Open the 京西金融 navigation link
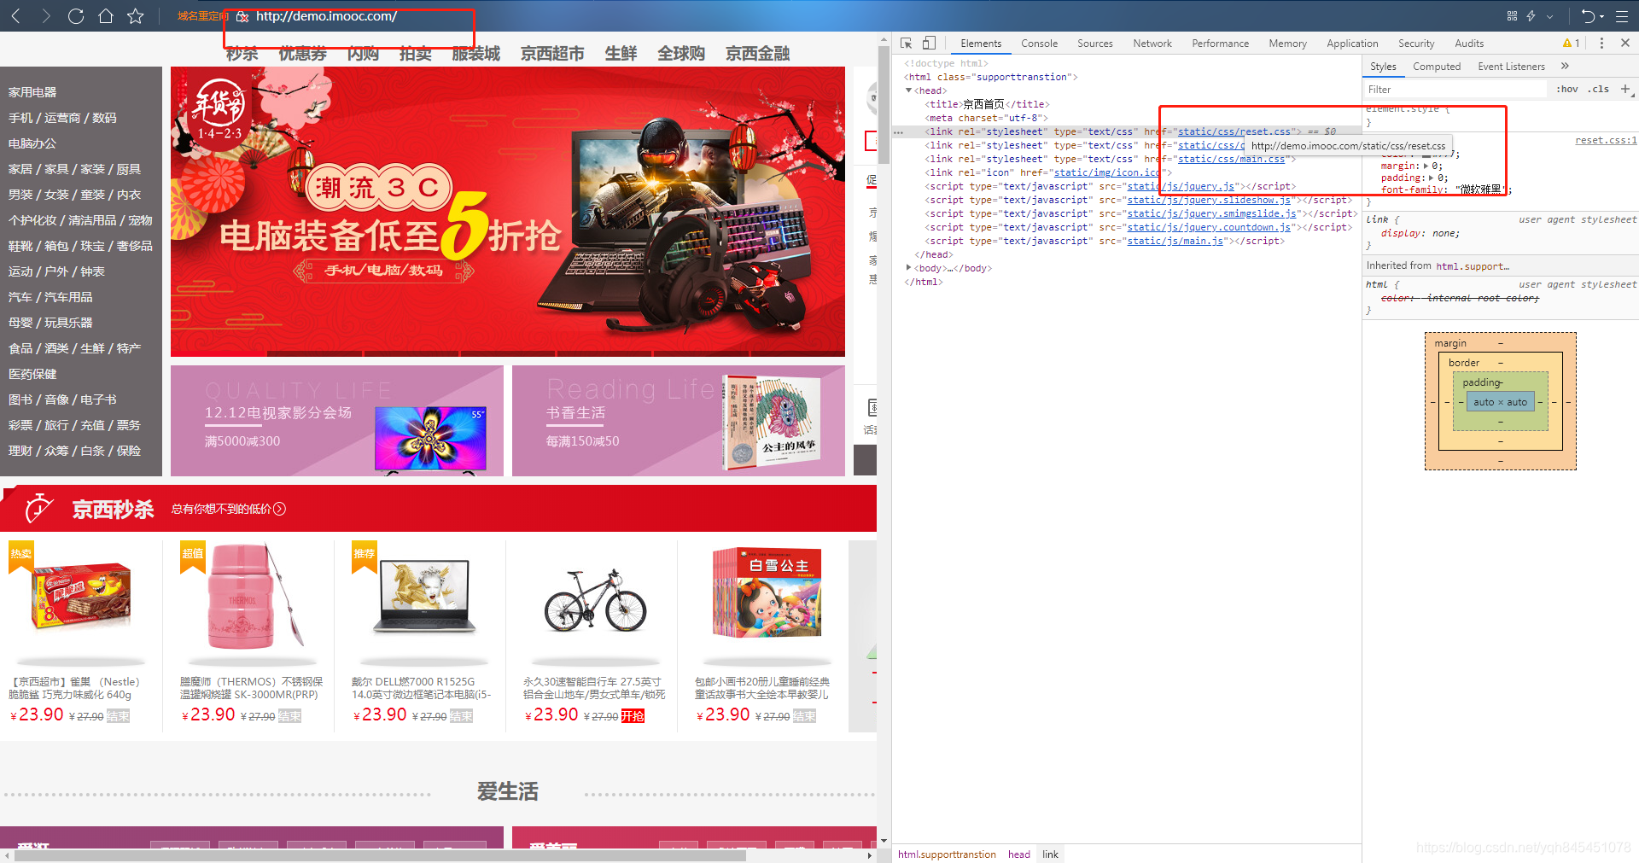The width and height of the screenshot is (1639, 863). (757, 54)
